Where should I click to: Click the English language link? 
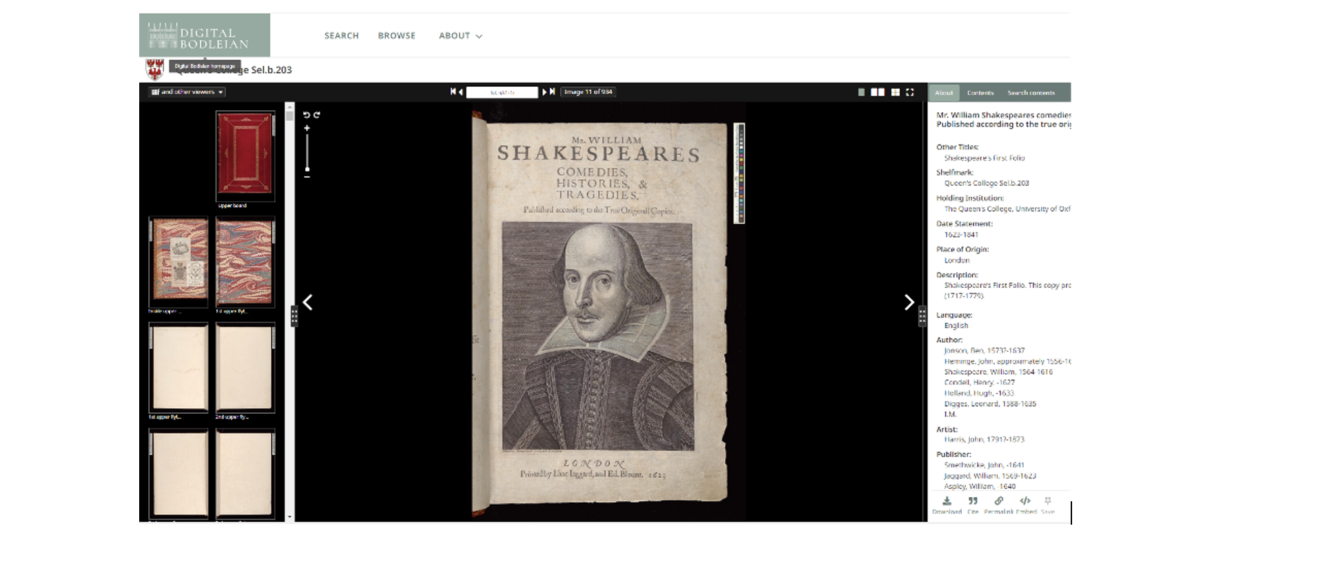(956, 326)
